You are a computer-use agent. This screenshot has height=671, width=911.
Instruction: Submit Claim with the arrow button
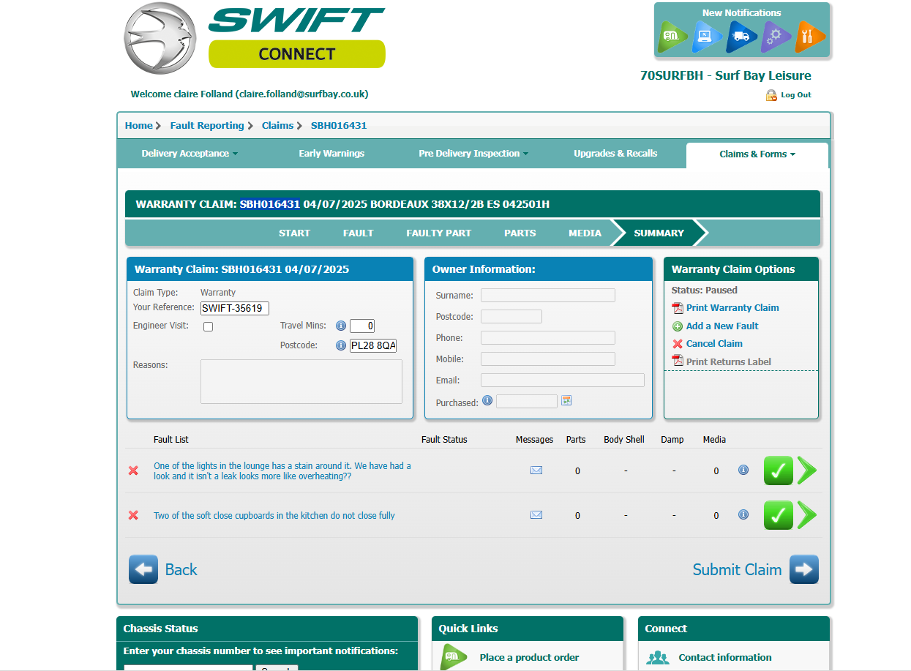tap(803, 569)
